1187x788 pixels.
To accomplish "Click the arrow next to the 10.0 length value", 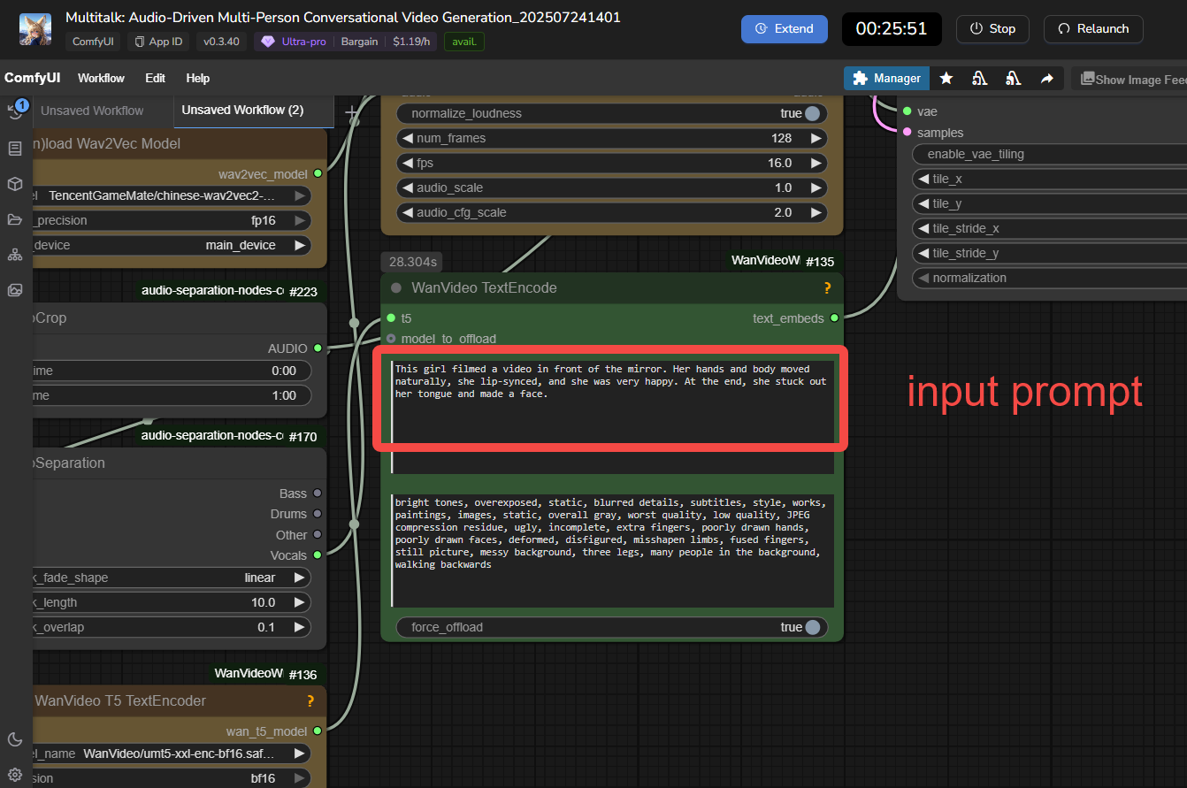I will click(x=300, y=602).
